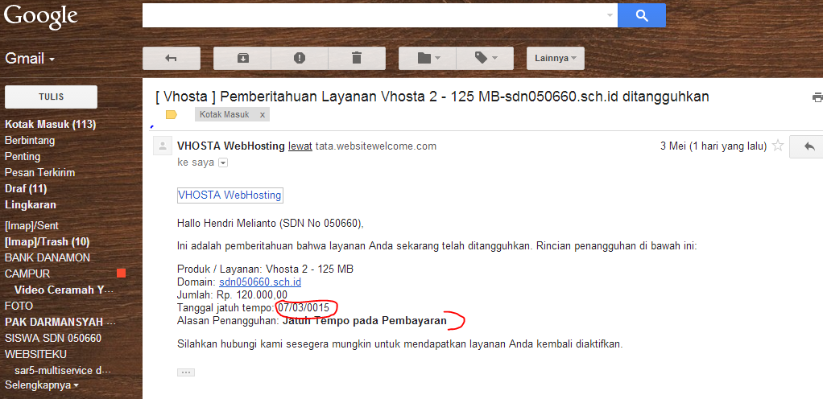
Task: Click the sender avatar placeholder
Action: click(x=163, y=146)
